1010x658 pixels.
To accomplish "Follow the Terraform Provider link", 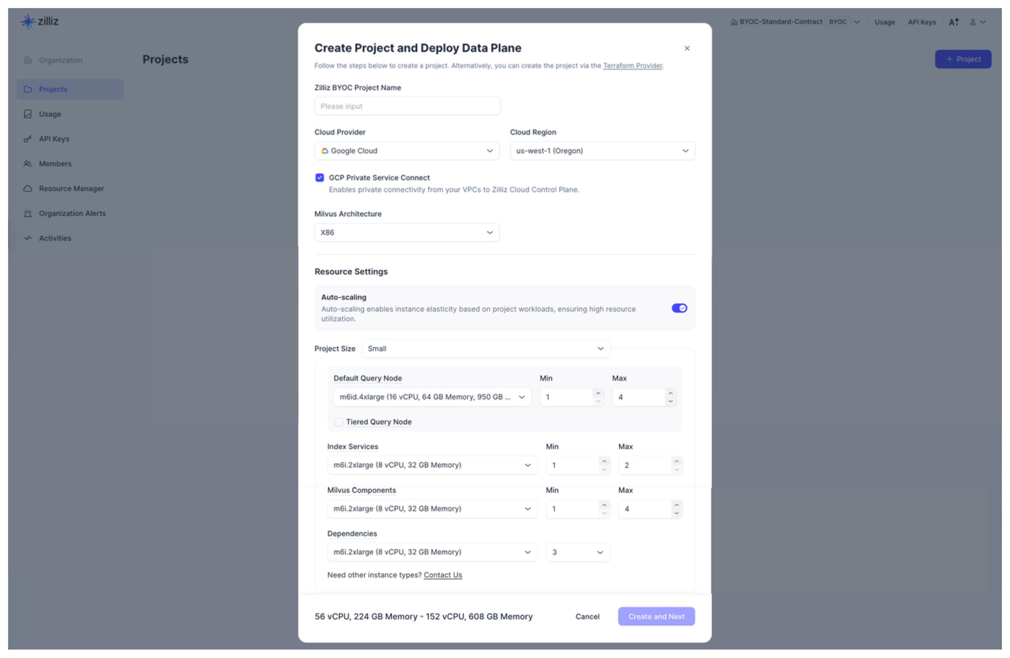I will point(632,66).
